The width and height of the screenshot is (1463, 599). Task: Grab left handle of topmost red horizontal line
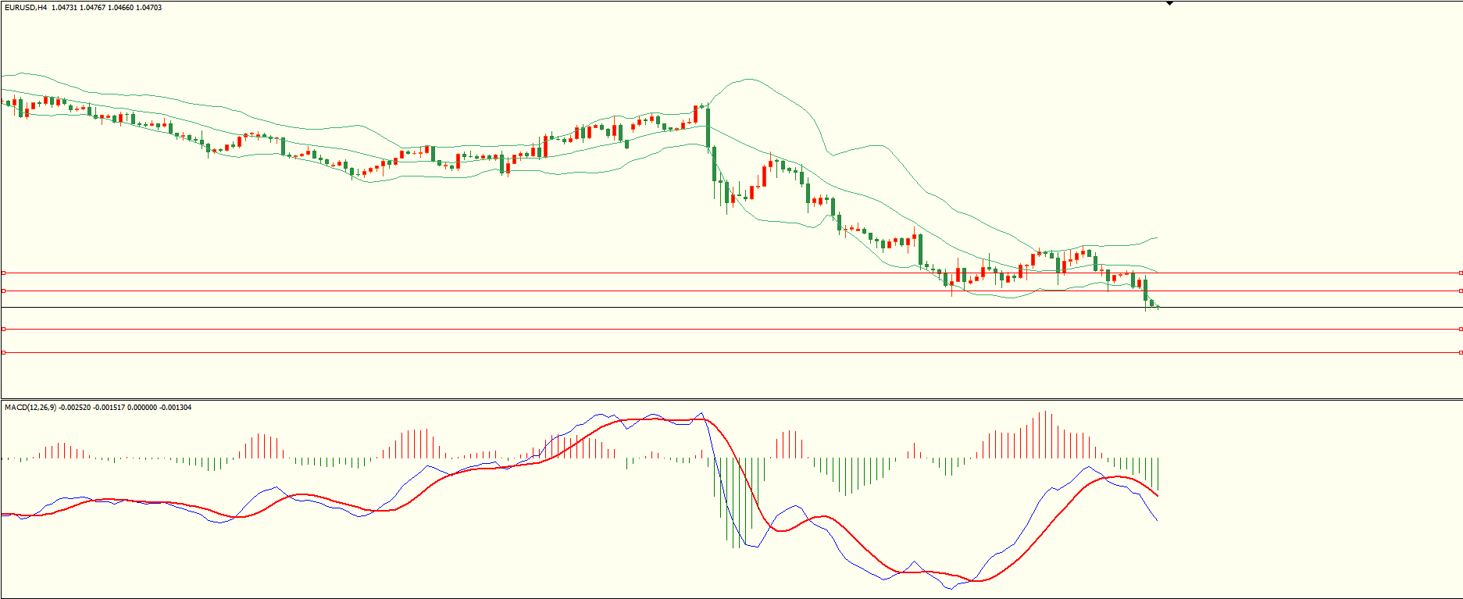[x=4, y=273]
